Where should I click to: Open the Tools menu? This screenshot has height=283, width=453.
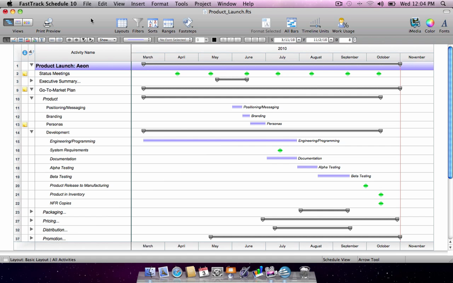[x=181, y=4]
